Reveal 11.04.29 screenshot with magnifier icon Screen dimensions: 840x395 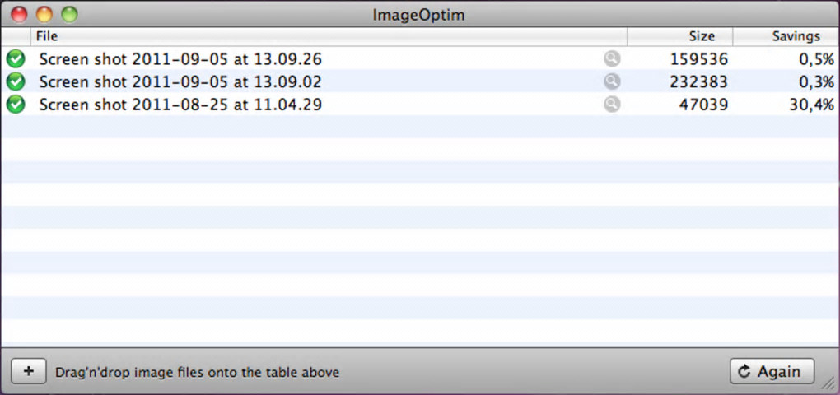tap(611, 105)
